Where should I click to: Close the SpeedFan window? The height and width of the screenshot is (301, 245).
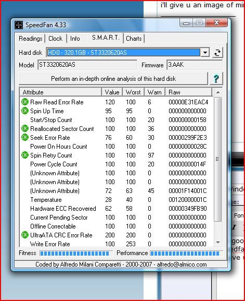pos(216,23)
